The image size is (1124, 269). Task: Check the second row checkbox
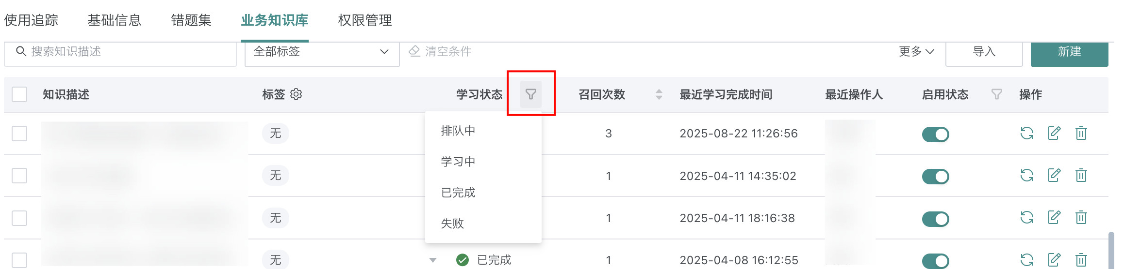point(19,175)
